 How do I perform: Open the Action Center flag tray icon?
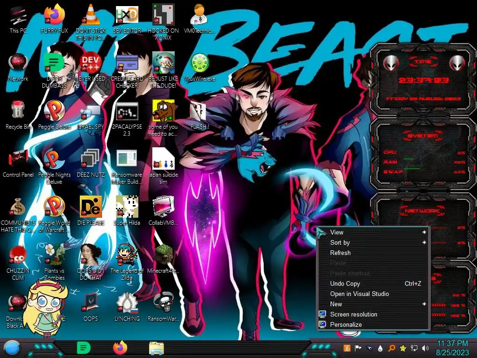(x=358, y=348)
